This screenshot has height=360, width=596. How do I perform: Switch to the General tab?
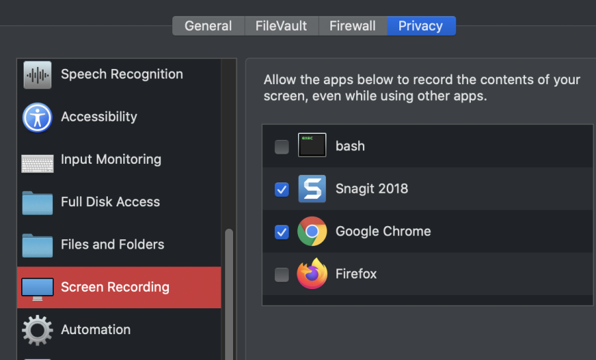tap(208, 26)
